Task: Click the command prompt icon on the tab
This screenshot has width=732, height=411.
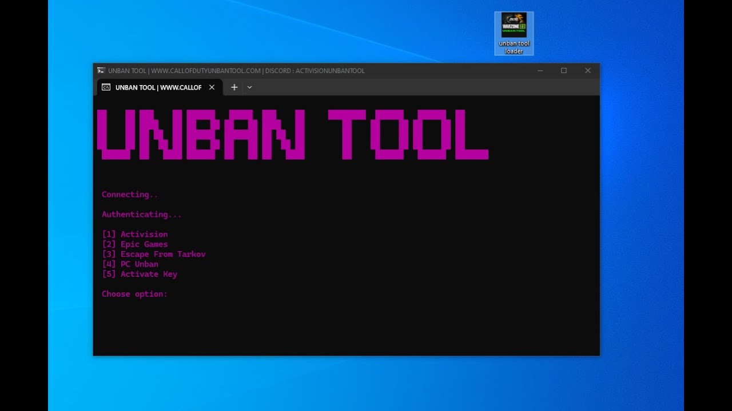Action: tap(106, 87)
